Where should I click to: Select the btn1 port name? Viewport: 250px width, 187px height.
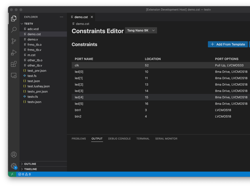click(78, 110)
